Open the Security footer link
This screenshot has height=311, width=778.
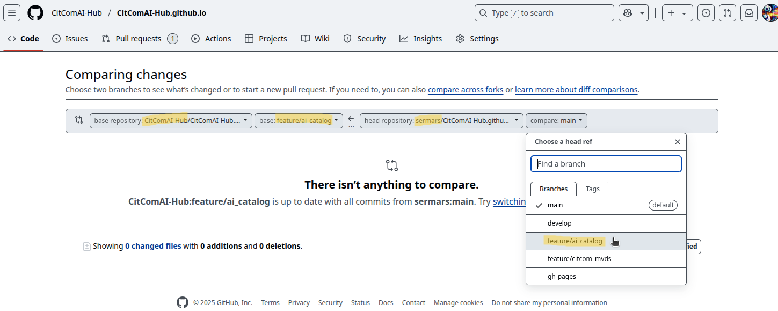pos(330,303)
